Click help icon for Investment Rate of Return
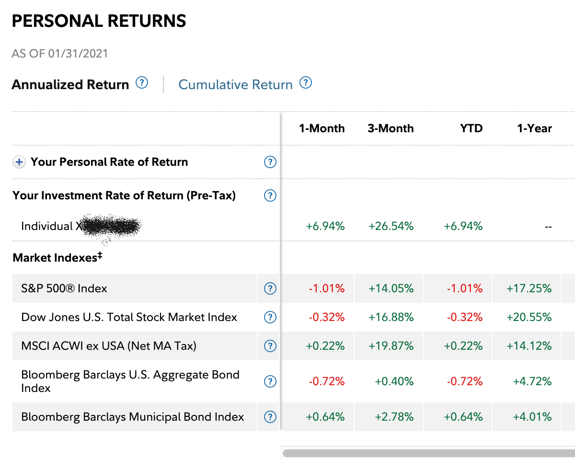This screenshot has height=459, width=575. coord(270,195)
